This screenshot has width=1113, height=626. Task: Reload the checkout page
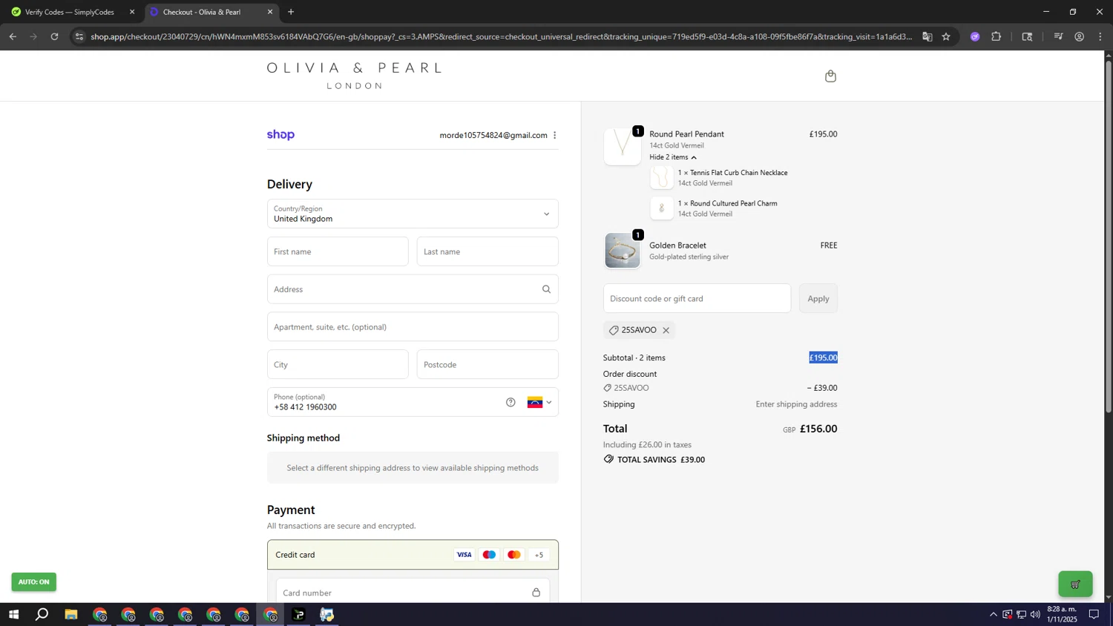pos(54,36)
